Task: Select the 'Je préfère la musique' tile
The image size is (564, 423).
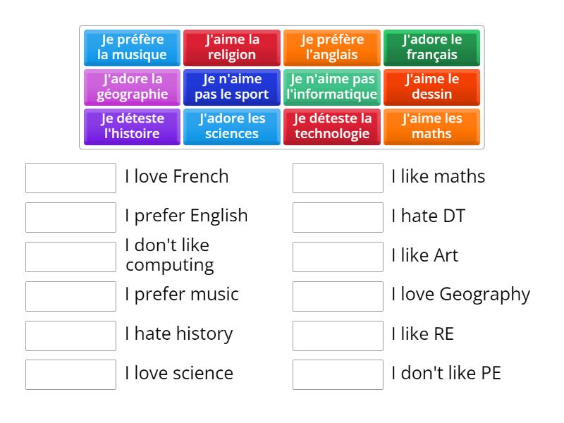Action: (x=132, y=48)
